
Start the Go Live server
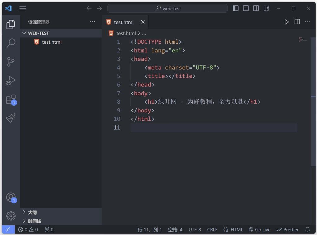(x=260, y=229)
